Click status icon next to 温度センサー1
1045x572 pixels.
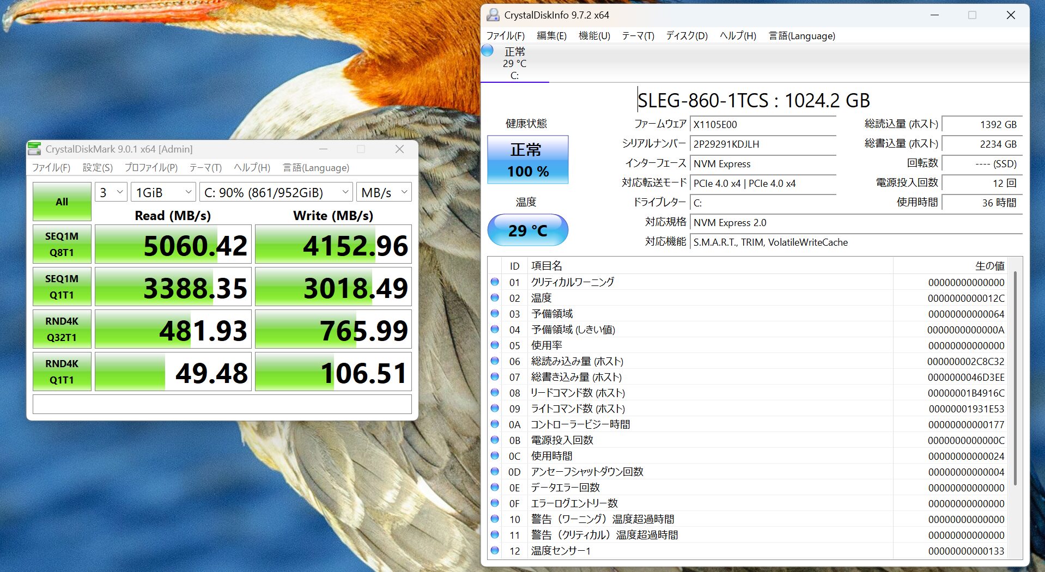(x=495, y=551)
